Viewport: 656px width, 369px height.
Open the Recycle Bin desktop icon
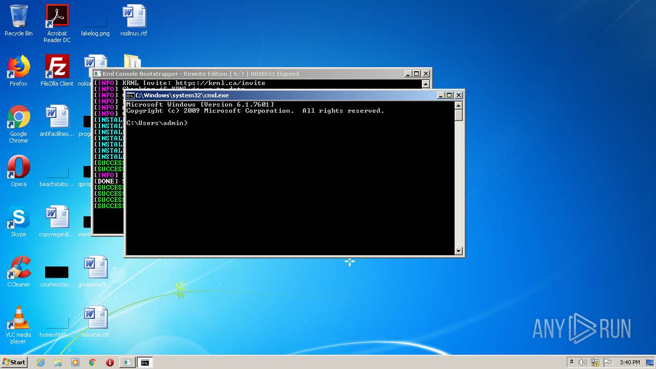pyautogui.click(x=18, y=20)
